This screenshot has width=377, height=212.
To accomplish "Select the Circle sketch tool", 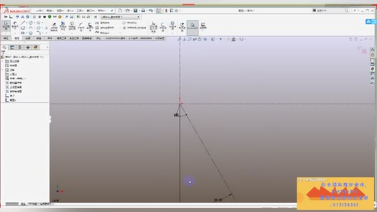I will click(31, 23).
